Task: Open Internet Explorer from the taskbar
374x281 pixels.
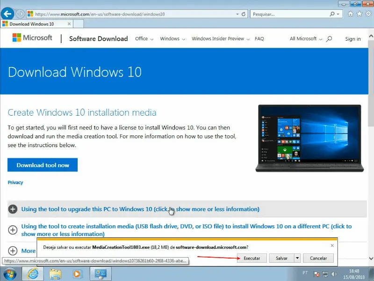Action: (33, 274)
